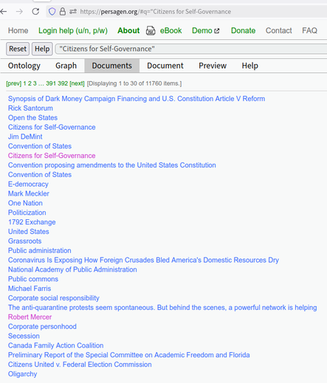Click the Donate navigation link
The height and width of the screenshot is (383, 327).
coord(243,30)
